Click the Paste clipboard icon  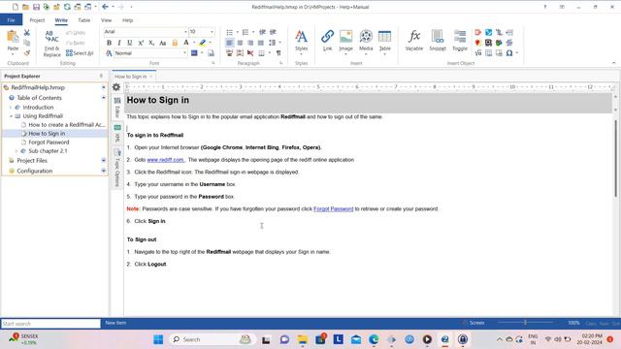click(x=13, y=37)
